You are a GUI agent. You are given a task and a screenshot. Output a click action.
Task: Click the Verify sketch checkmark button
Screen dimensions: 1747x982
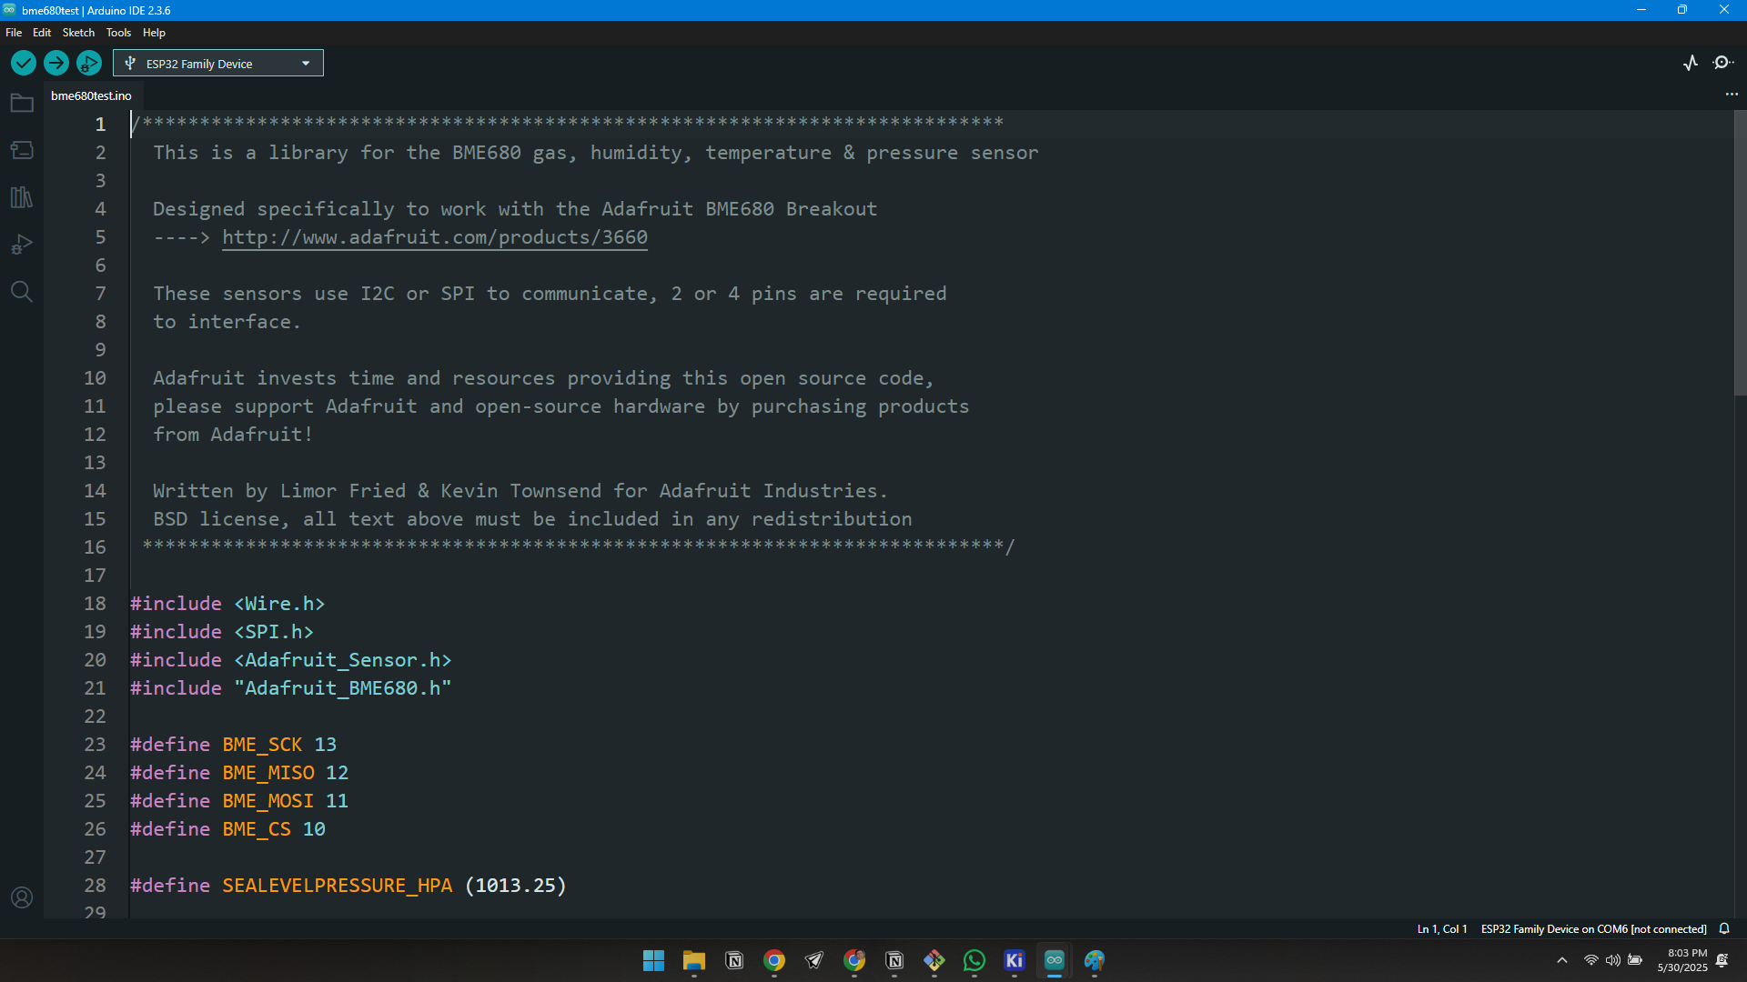point(24,63)
